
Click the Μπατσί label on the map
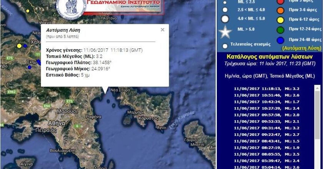tap(197, 145)
